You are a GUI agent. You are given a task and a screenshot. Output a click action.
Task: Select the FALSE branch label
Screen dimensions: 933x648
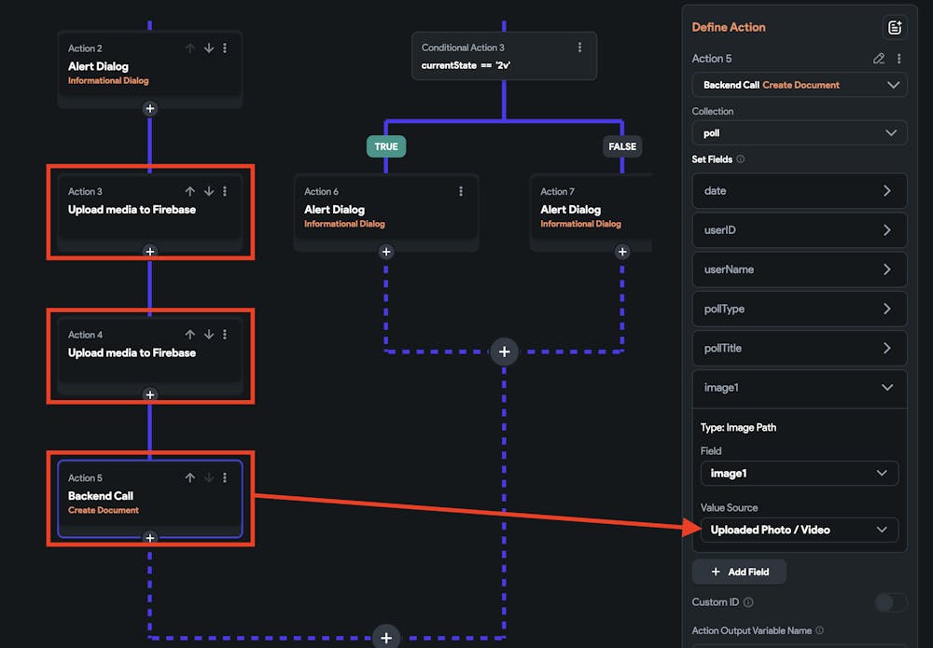click(x=622, y=146)
